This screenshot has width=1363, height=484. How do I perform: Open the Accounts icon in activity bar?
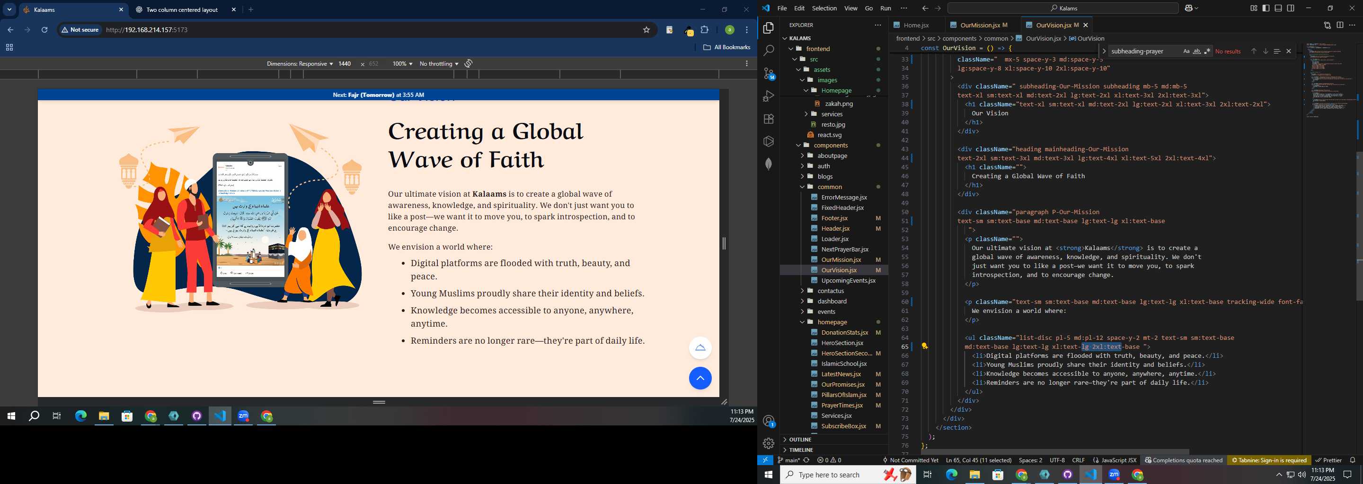pos(769,421)
